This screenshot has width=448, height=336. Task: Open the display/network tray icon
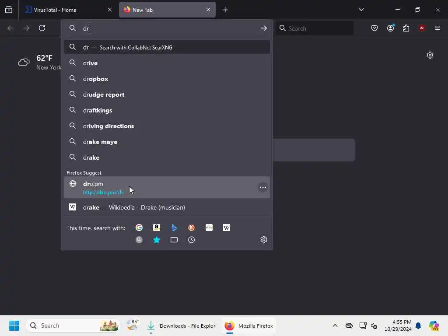click(363, 325)
